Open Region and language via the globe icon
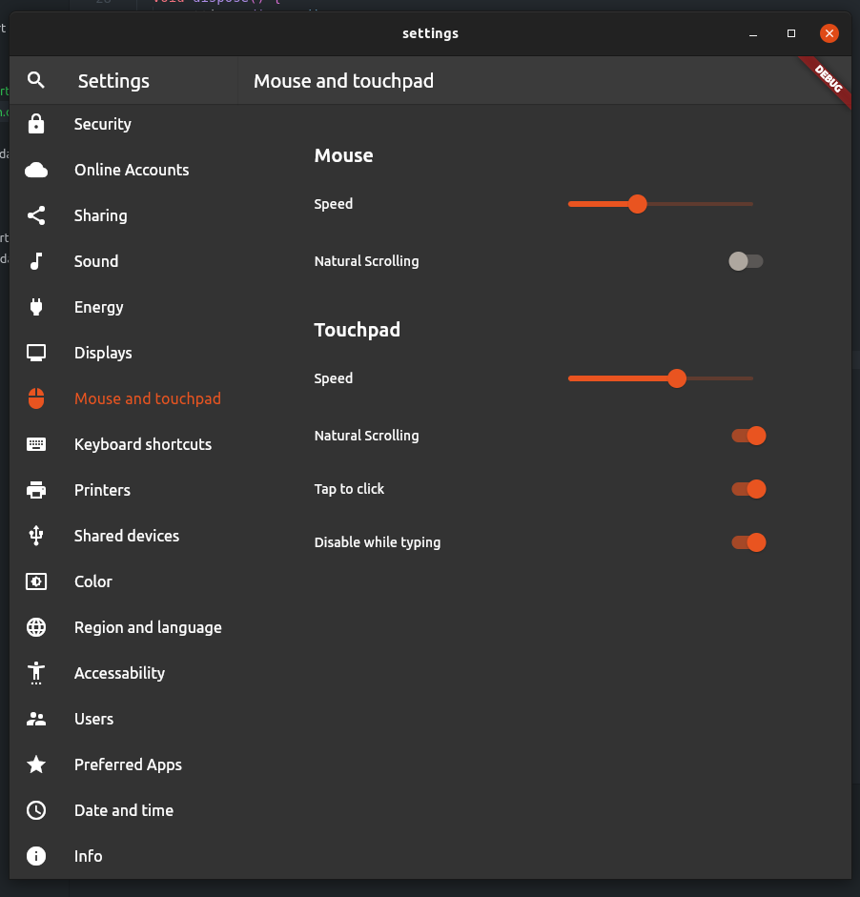860x897 pixels. (36, 627)
